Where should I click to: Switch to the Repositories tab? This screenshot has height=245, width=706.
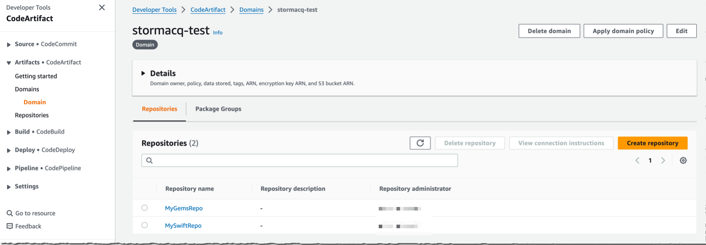(160, 109)
